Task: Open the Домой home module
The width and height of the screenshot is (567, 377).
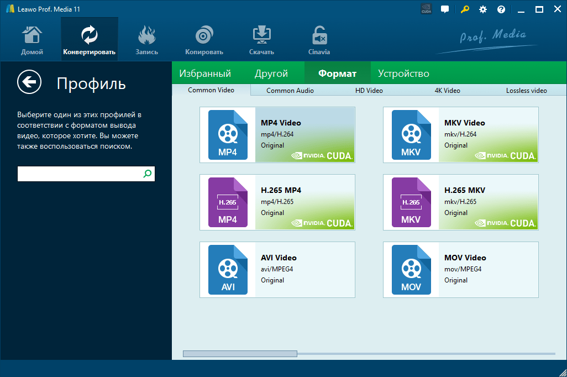Action: pos(32,40)
